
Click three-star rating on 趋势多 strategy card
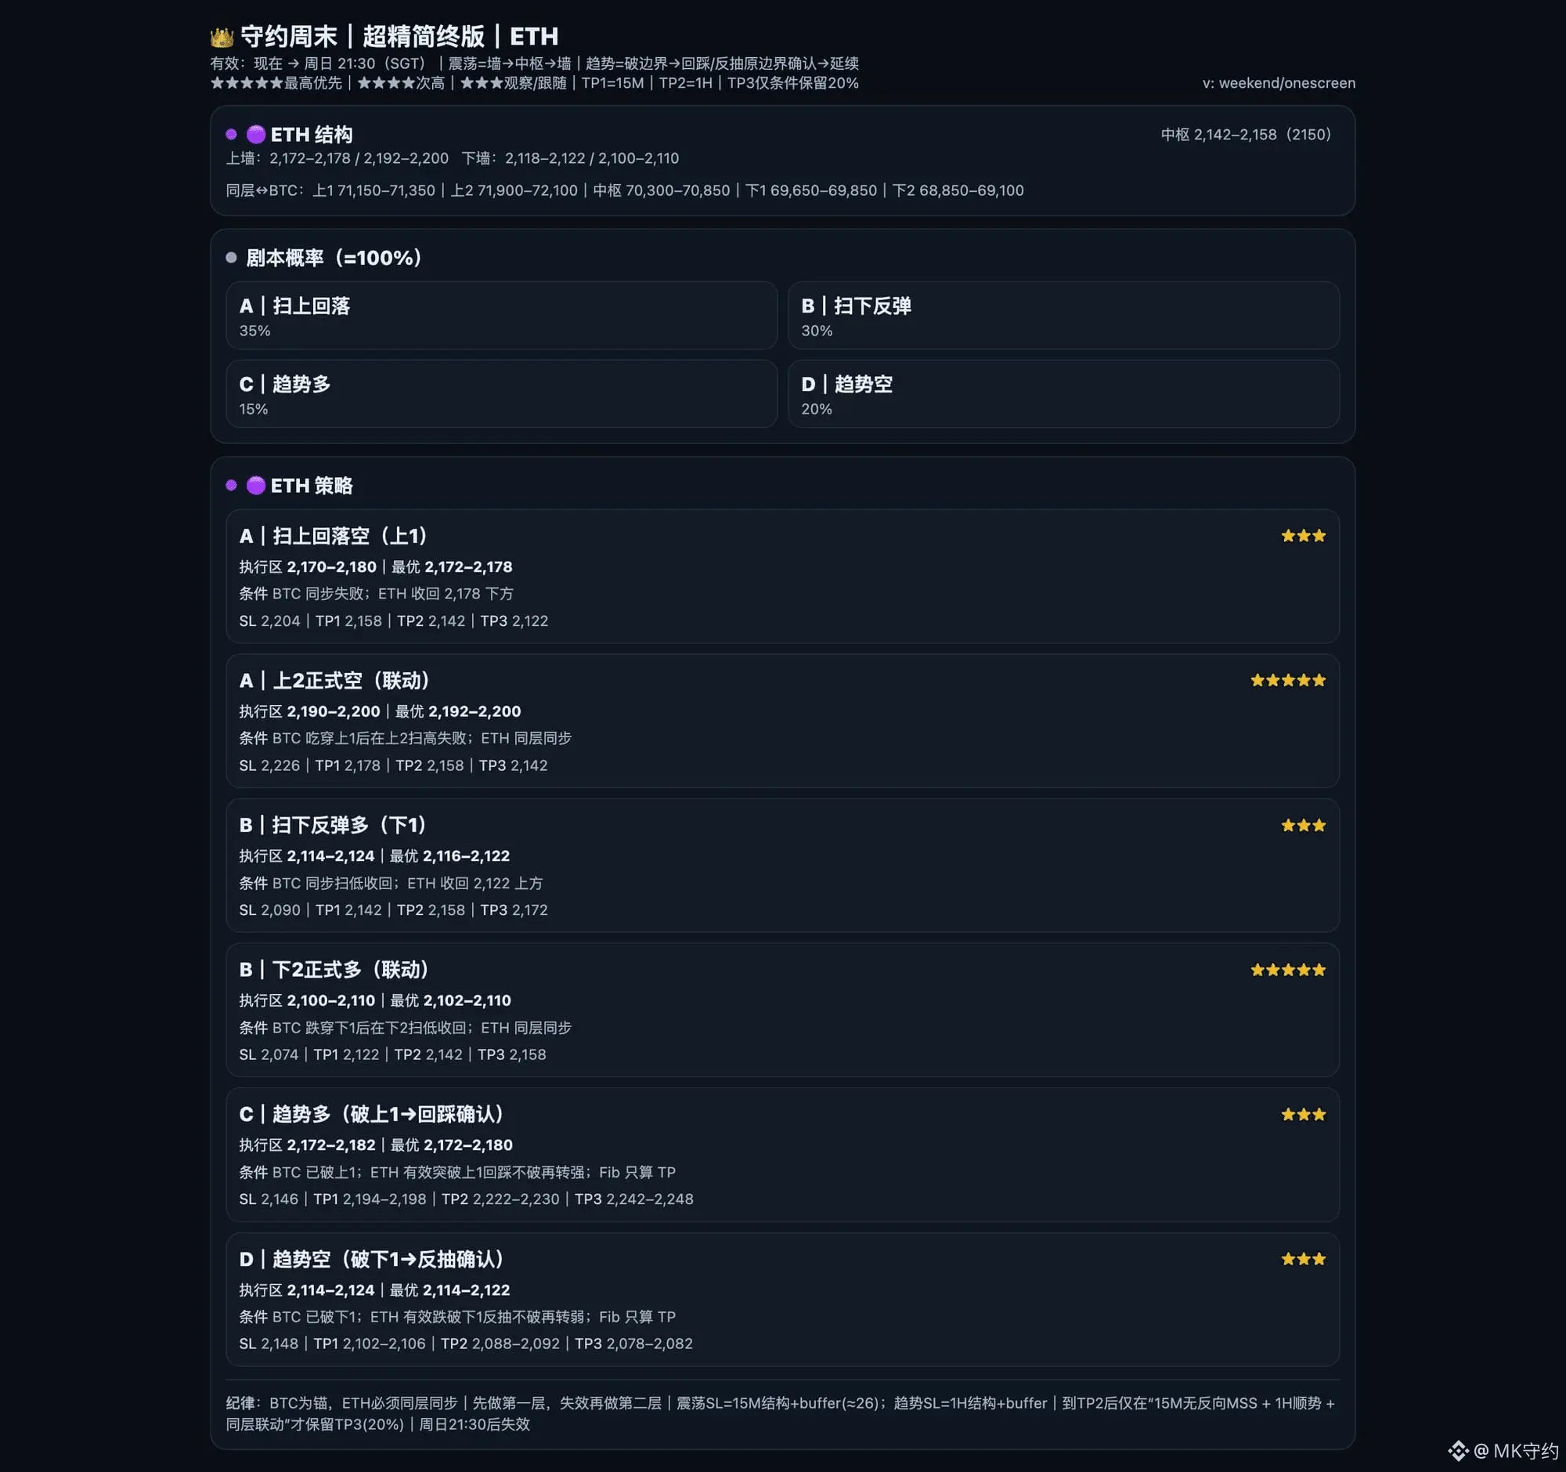pyautogui.click(x=1303, y=1114)
